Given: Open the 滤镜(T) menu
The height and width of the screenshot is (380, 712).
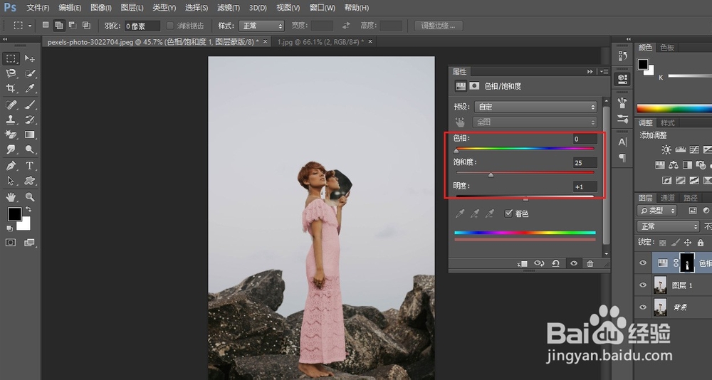Looking at the screenshot, I should click(x=229, y=8).
